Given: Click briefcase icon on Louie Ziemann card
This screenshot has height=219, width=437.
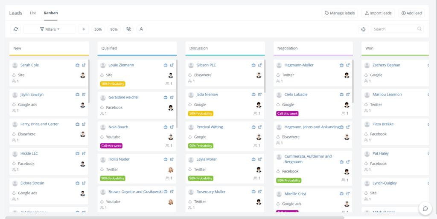Looking at the screenshot, I should 166,65.
